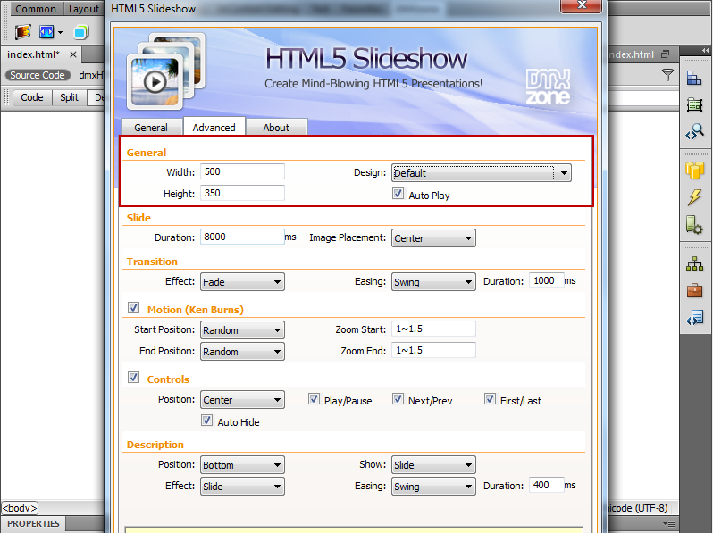713x533 pixels.
Task: Select the Common insert bar tab
Action: pos(36,9)
